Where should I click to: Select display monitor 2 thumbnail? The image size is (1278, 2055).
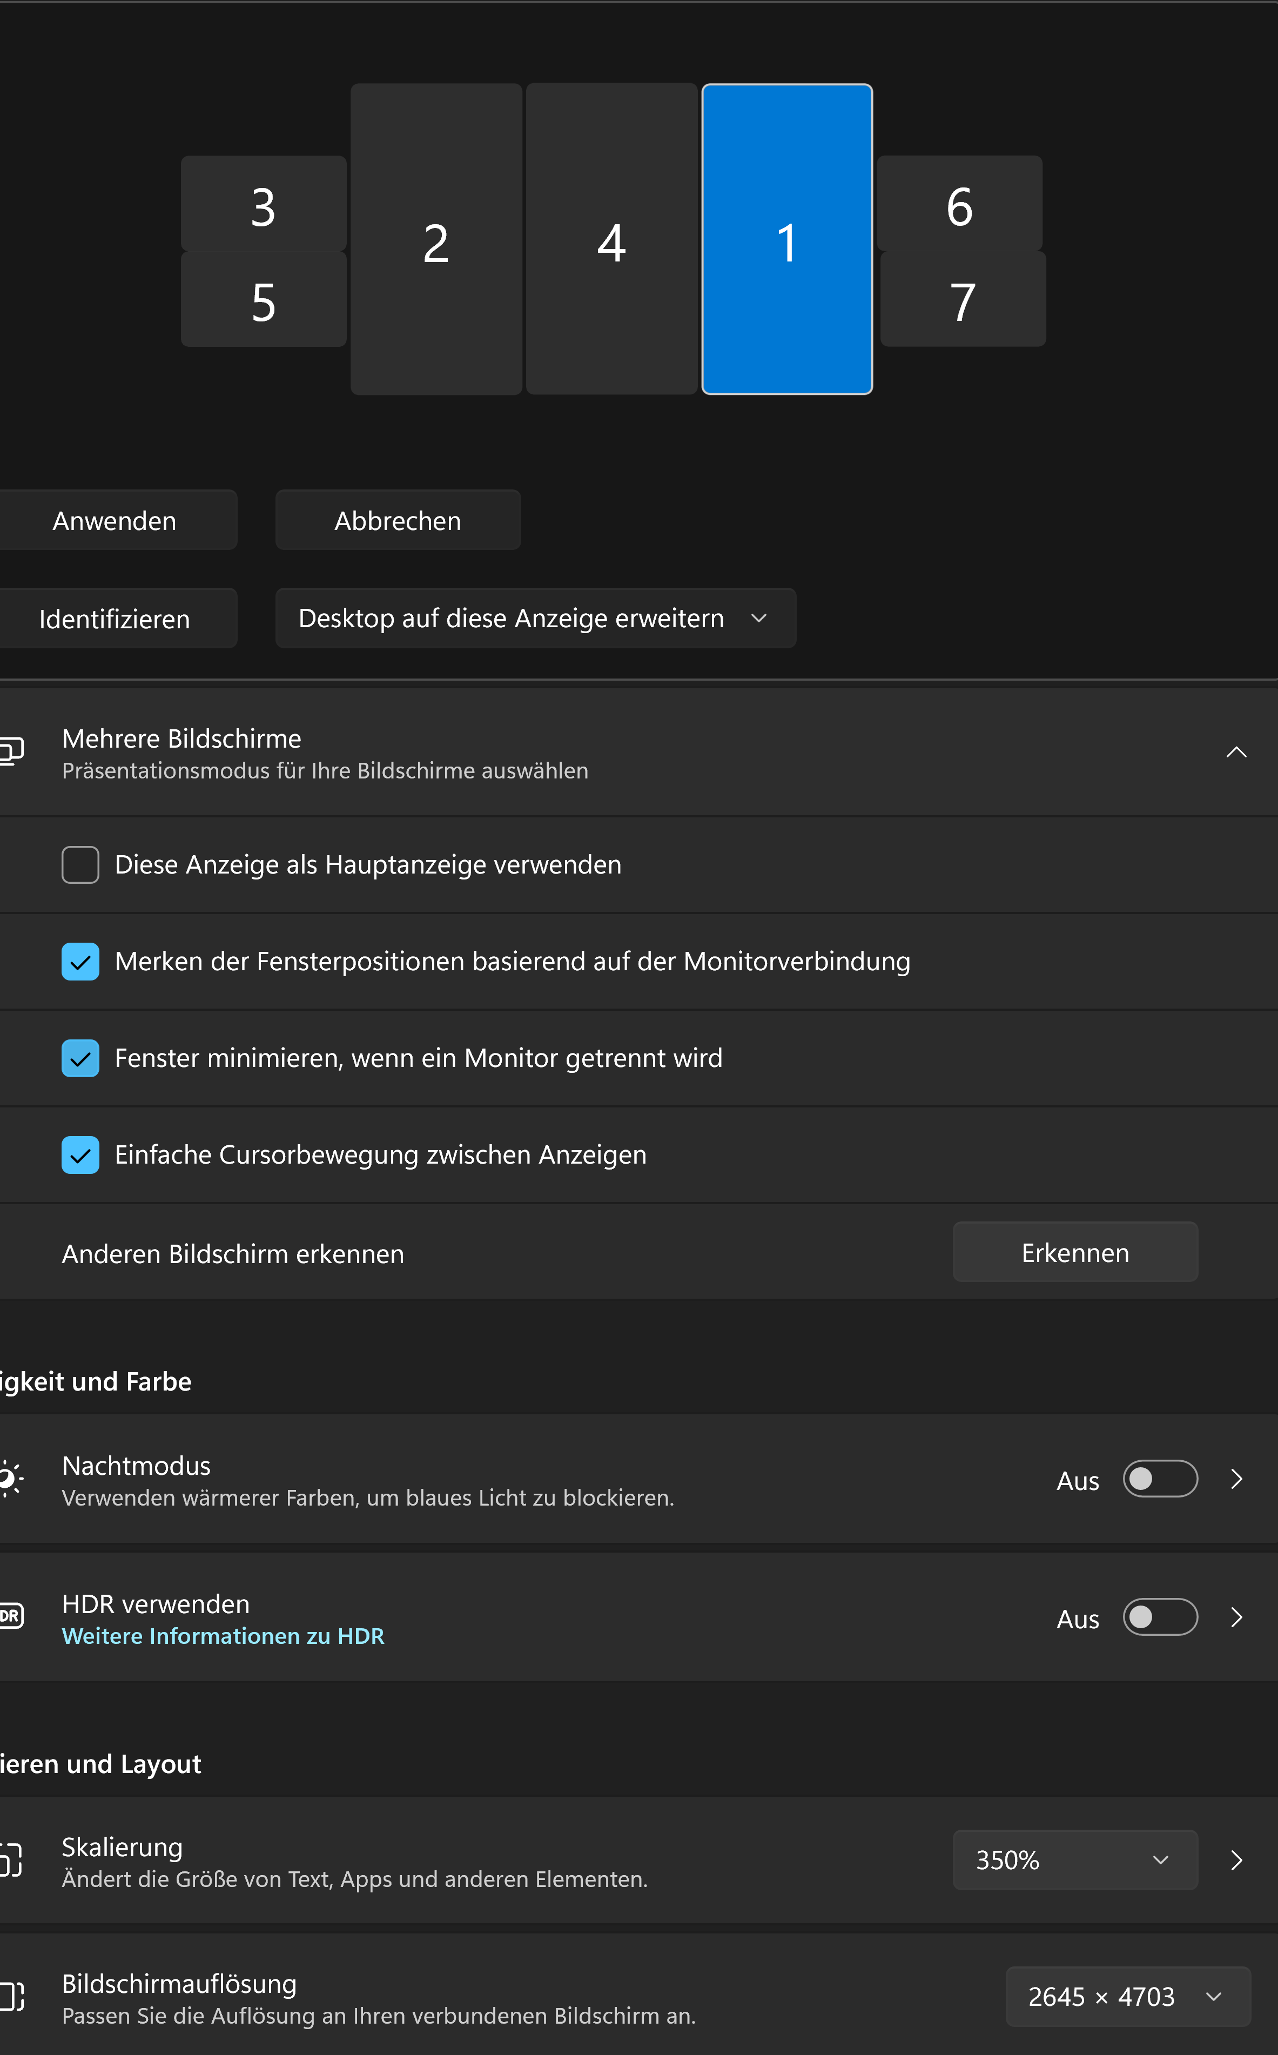[435, 239]
